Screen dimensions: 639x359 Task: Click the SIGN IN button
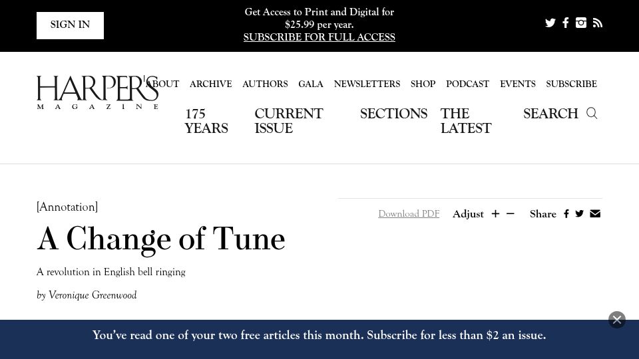coord(70,25)
